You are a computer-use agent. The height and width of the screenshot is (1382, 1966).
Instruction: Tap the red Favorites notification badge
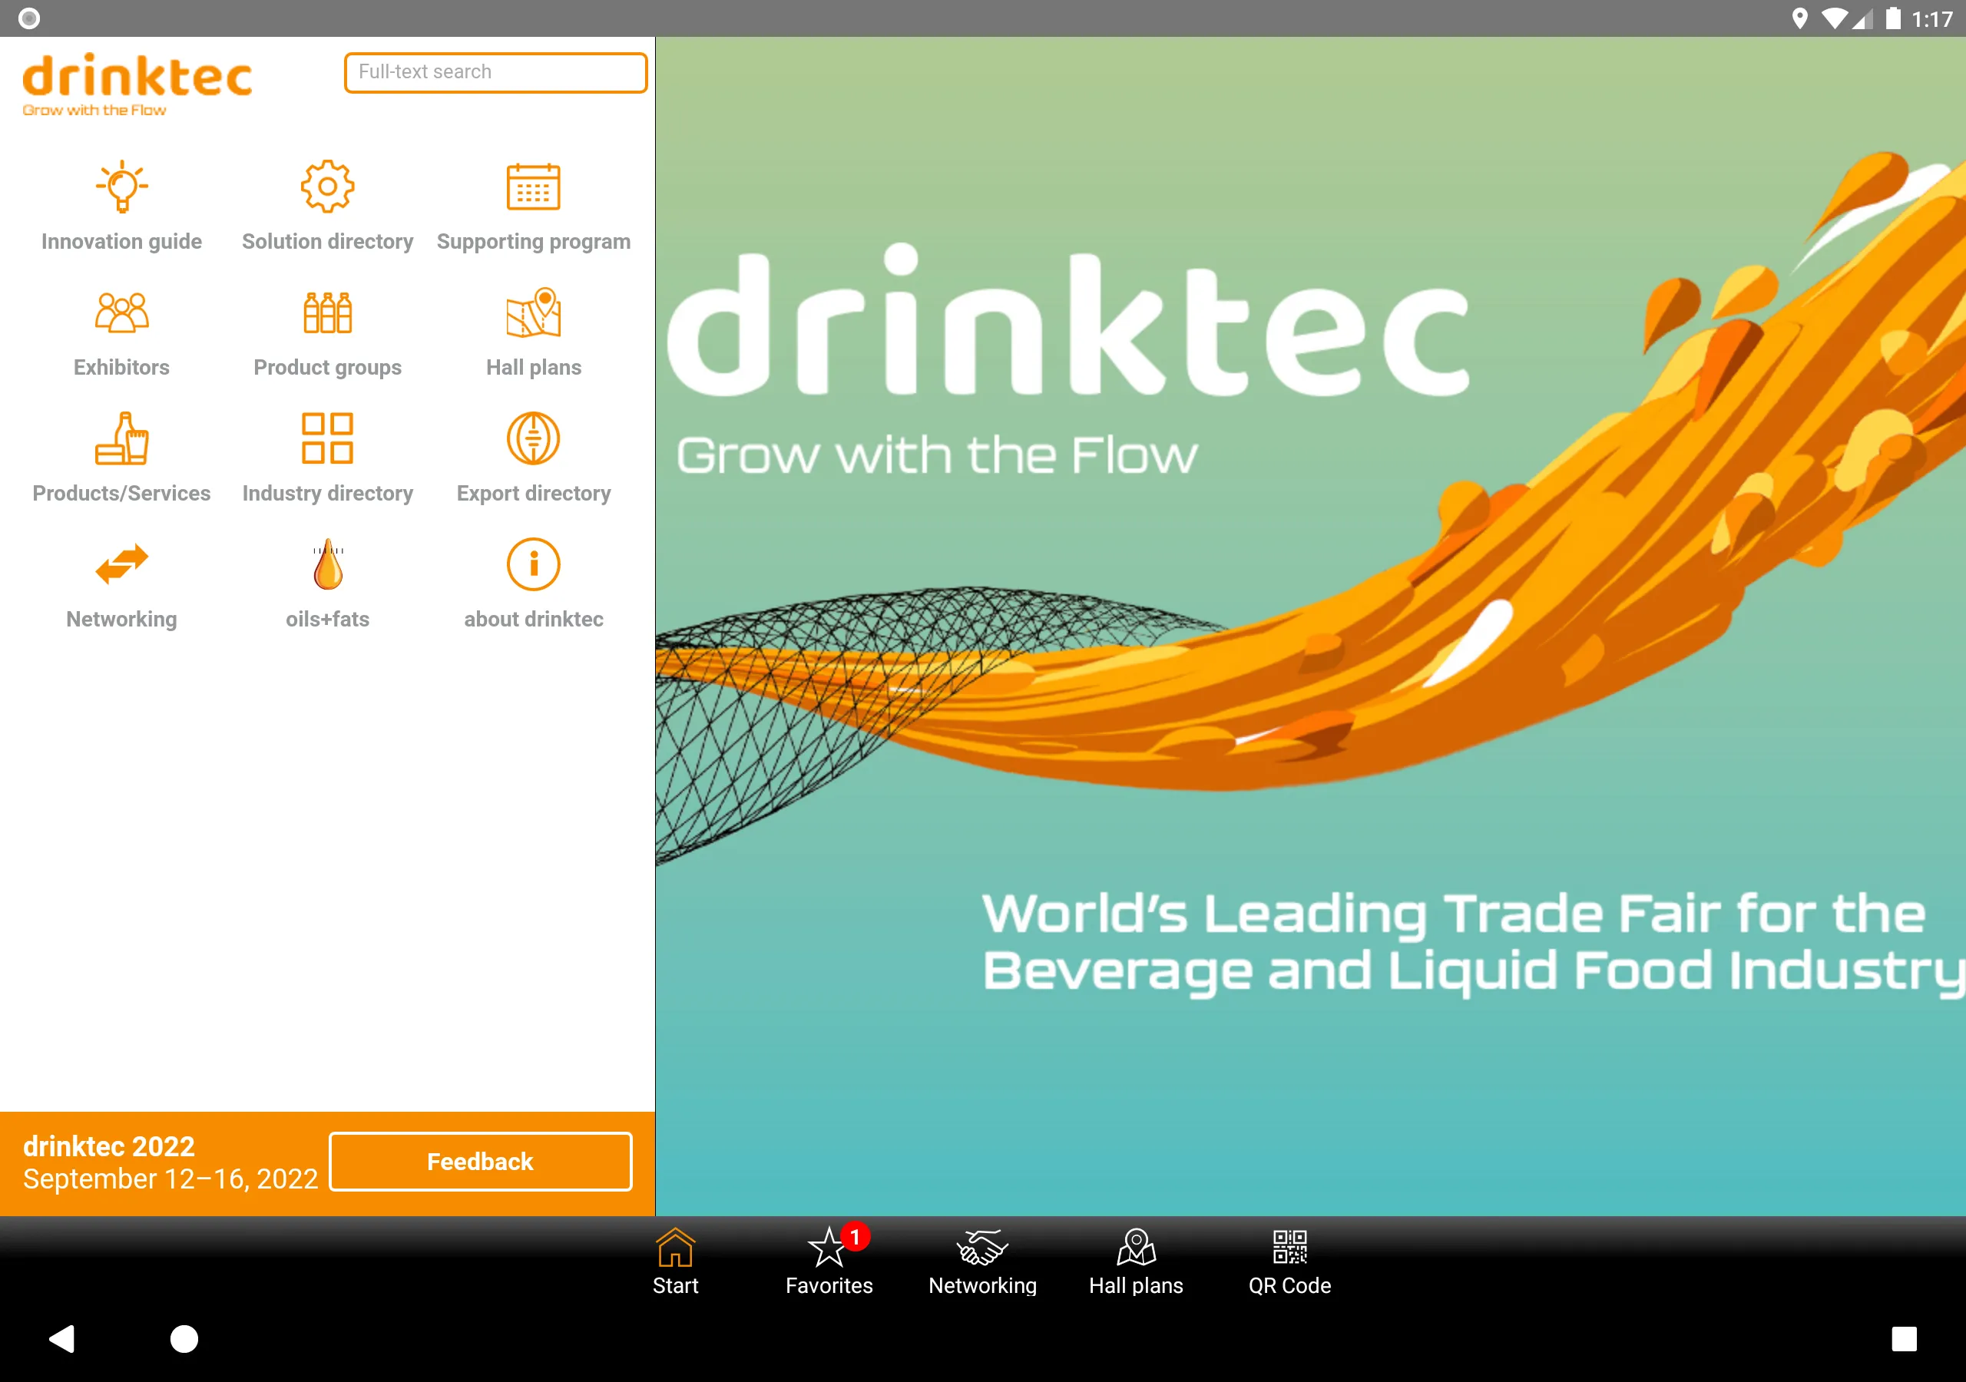click(x=855, y=1236)
